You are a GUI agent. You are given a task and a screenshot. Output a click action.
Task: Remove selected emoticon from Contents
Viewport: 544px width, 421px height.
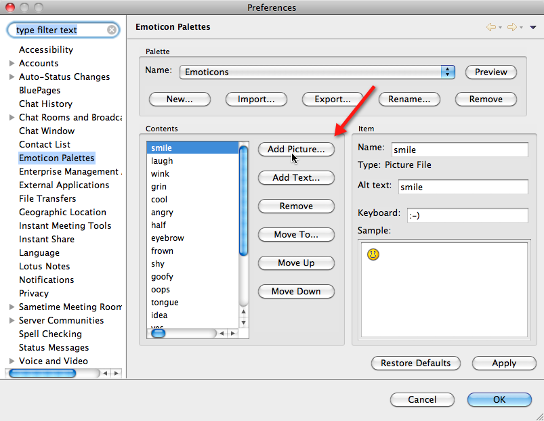296,206
